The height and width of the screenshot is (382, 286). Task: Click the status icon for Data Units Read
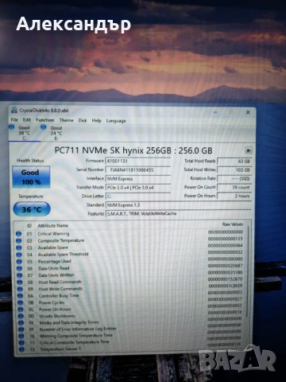(20, 268)
